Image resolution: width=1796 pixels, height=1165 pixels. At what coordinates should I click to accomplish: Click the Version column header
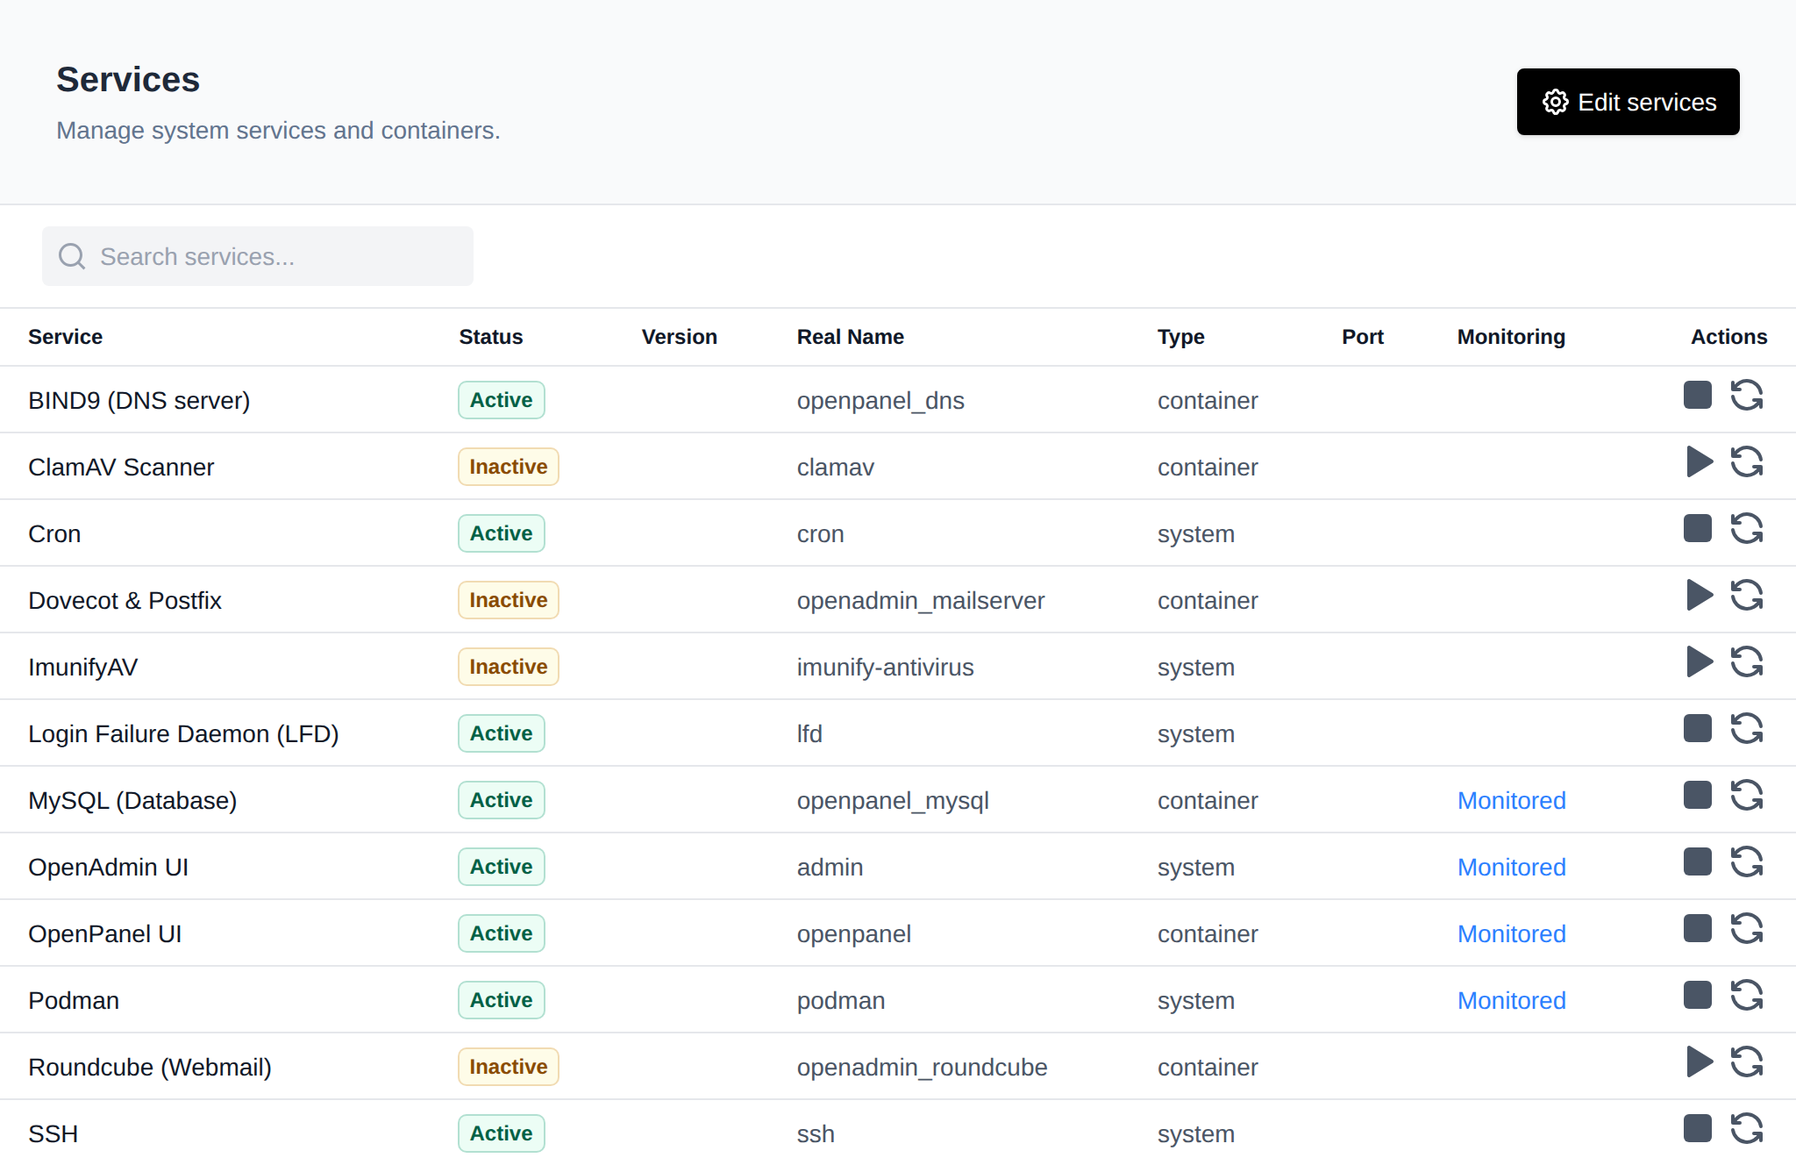(680, 337)
